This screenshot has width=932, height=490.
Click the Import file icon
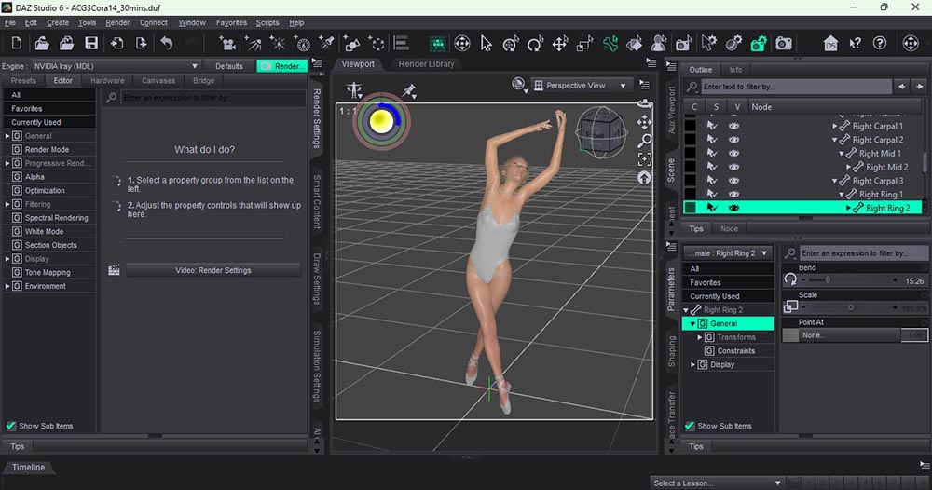click(116, 44)
